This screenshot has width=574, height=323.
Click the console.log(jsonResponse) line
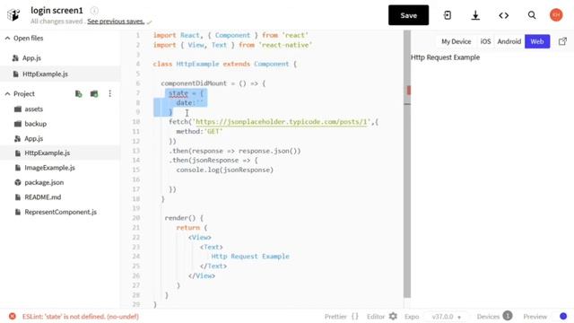point(225,170)
